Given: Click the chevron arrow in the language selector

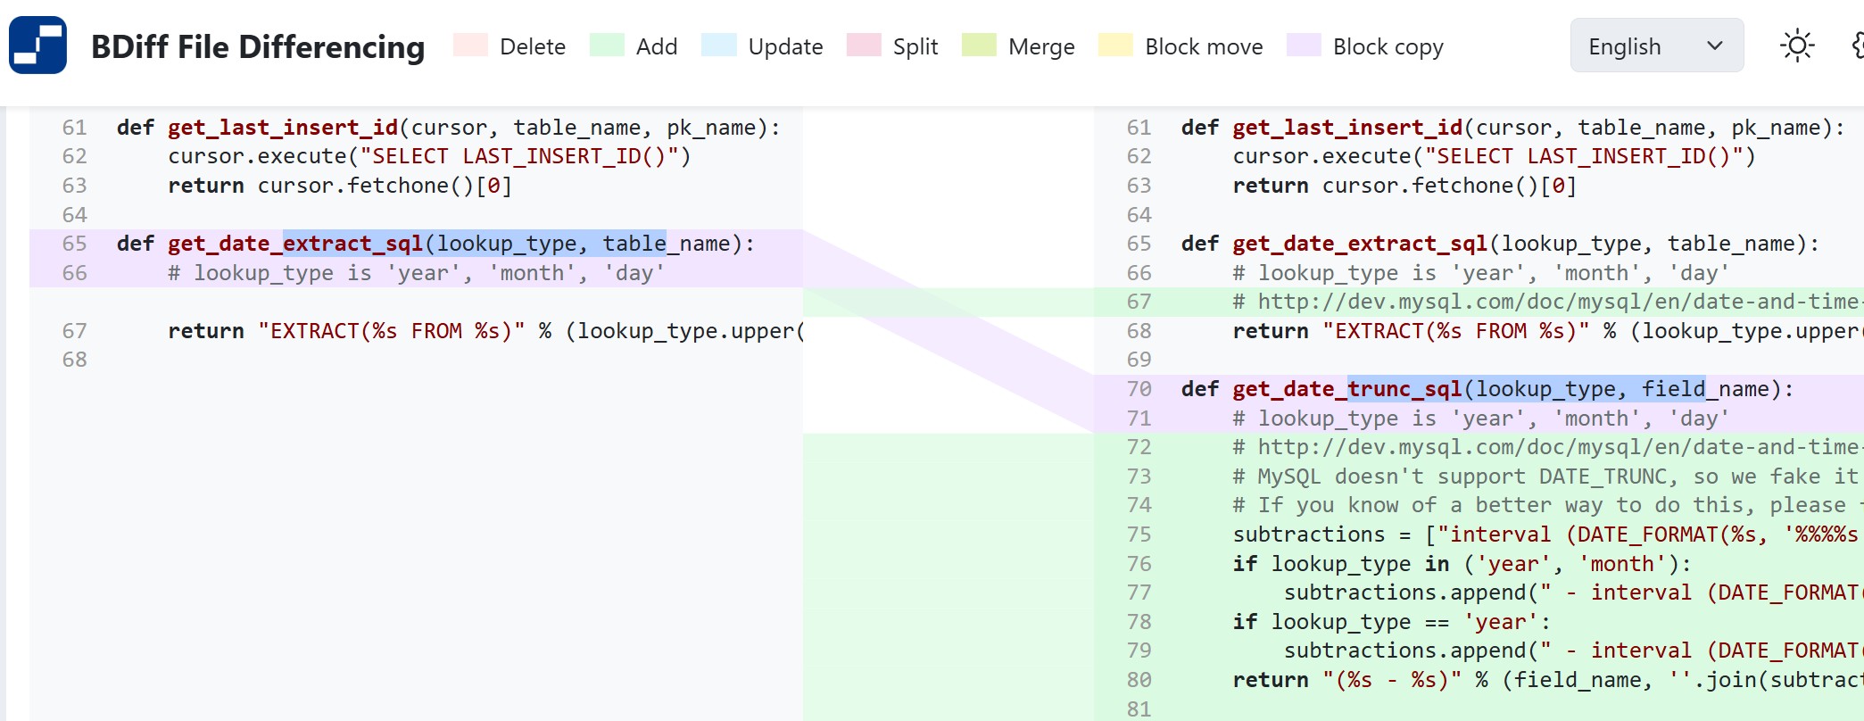Looking at the screenshot, I should (1714, 46).
